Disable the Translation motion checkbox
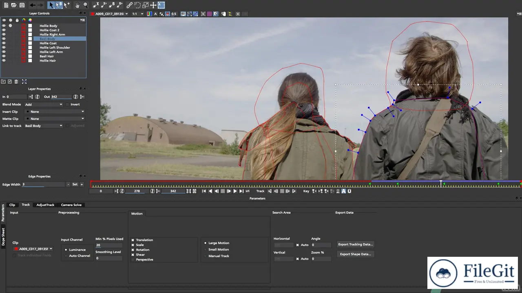522x293 pixels. 133,240
